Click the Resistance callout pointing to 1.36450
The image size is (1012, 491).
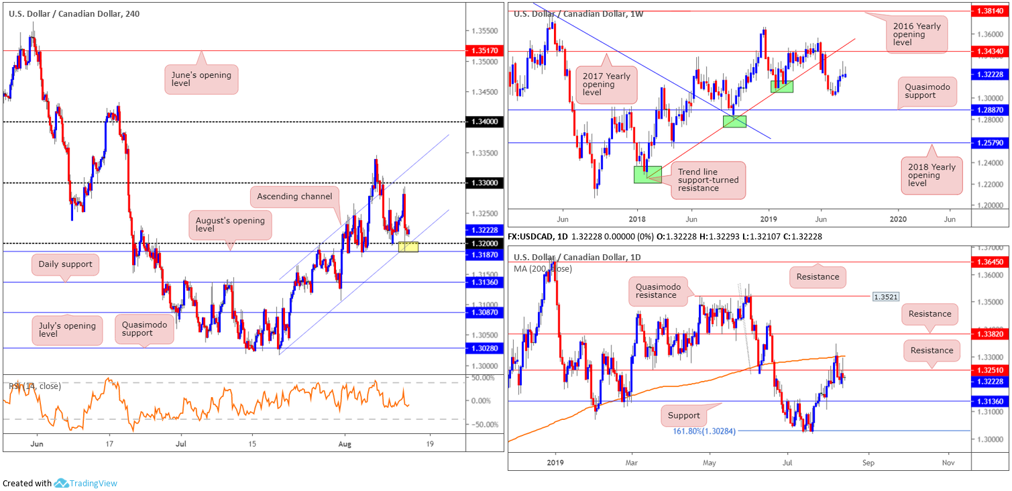(818, 276)
